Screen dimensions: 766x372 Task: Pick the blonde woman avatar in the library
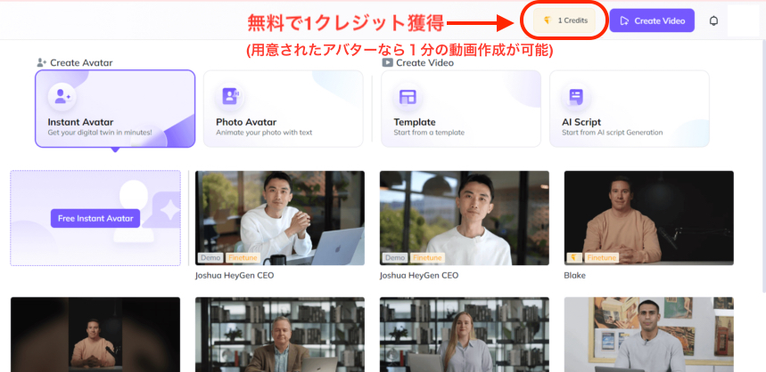pos(464,335)
